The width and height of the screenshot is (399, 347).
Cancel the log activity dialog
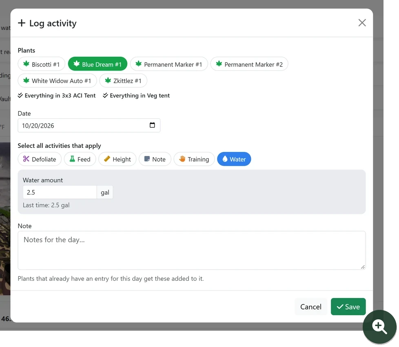point(311,307)
